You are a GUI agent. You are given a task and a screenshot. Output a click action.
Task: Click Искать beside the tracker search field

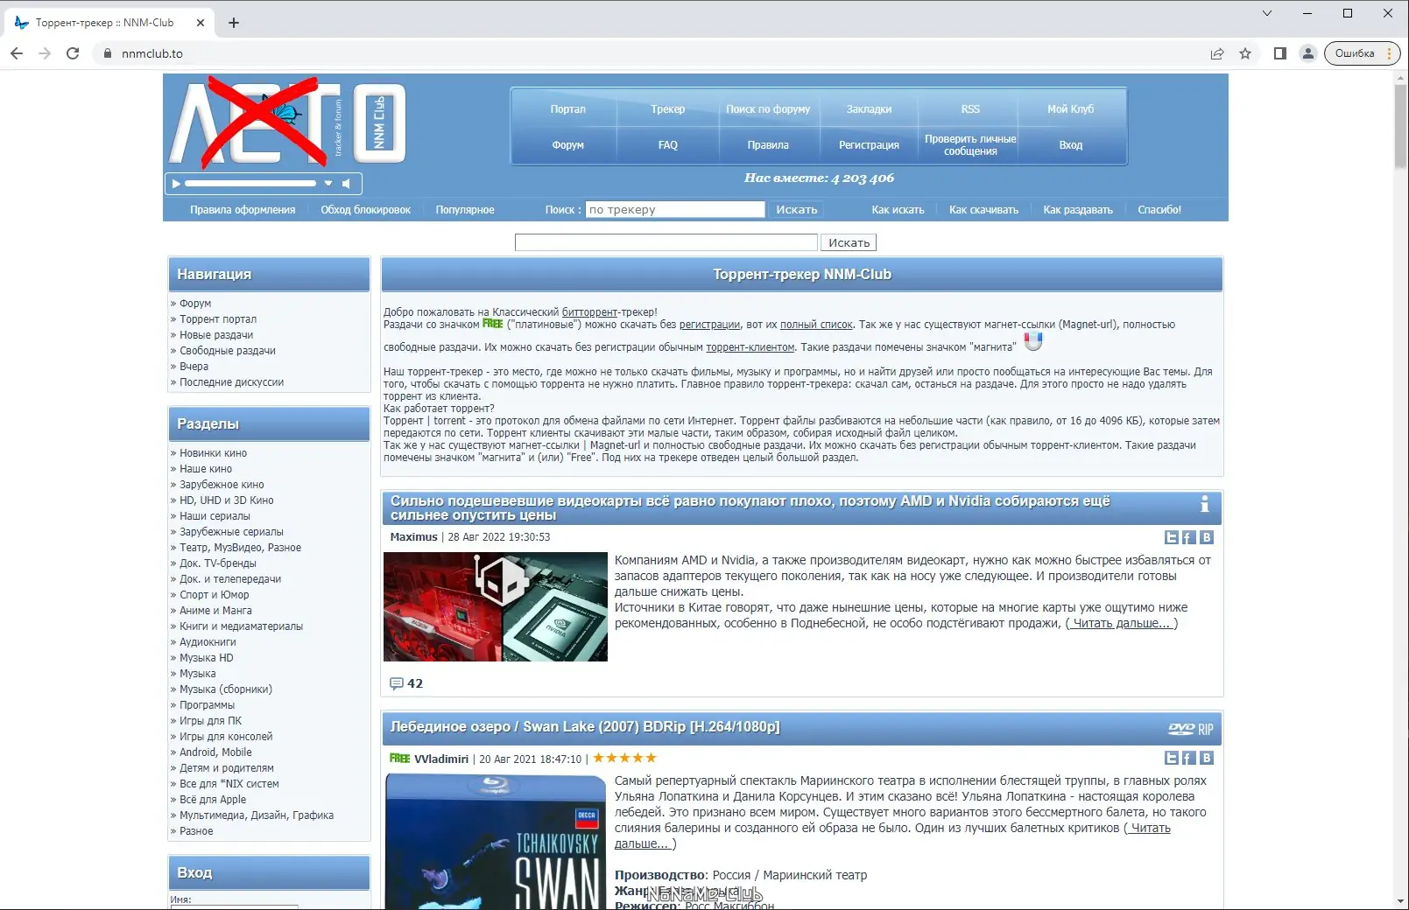pos(797,210)
